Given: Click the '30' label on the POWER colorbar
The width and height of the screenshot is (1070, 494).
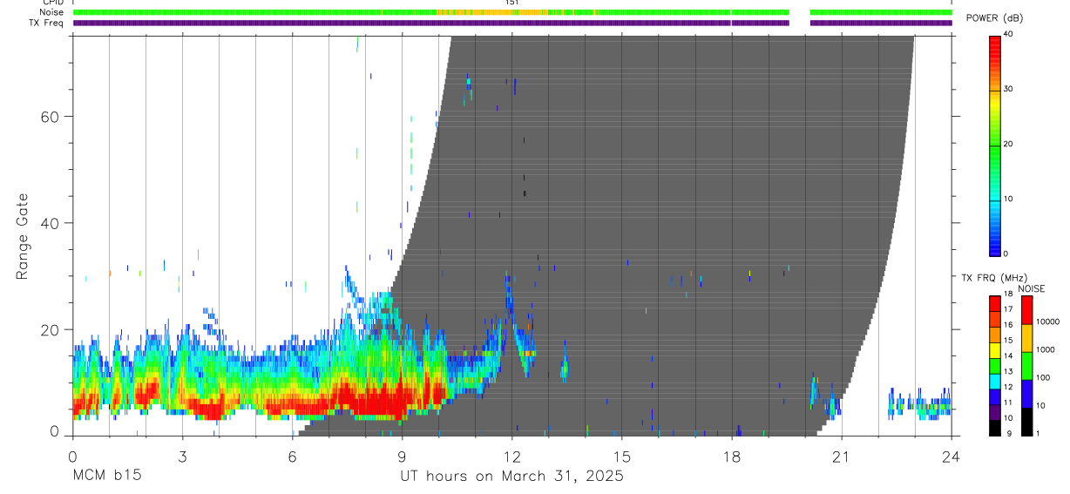Looking at the screenshot, I should [1009, 89].
